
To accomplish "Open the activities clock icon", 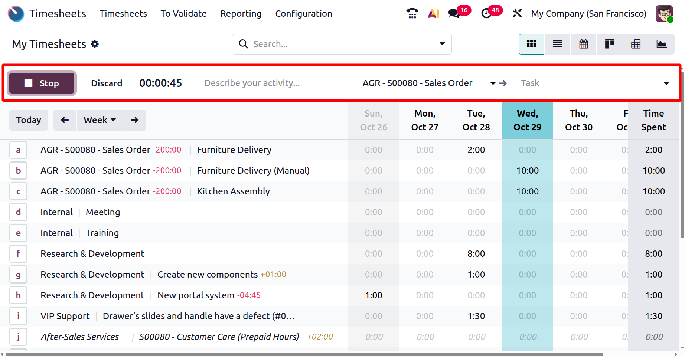I will [x=486, y=14].
